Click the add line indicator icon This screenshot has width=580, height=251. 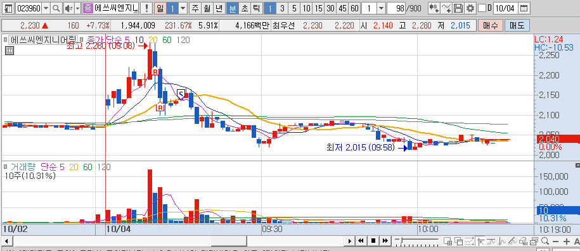446,8
